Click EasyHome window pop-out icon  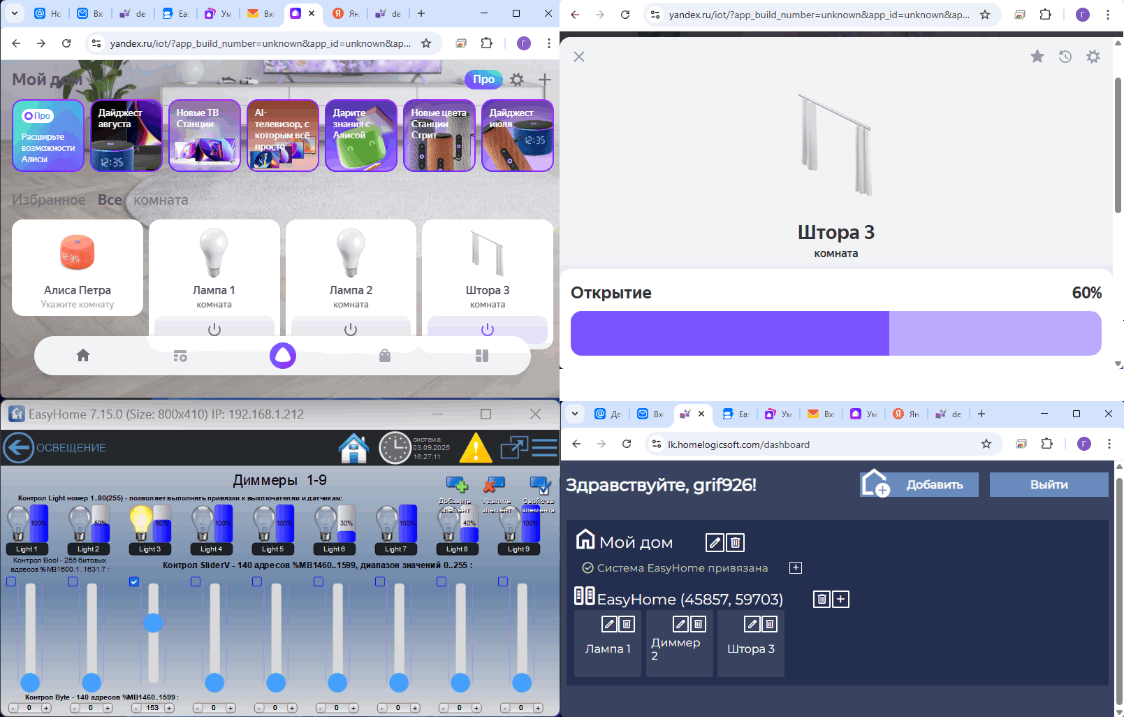(x=514, y=447)
